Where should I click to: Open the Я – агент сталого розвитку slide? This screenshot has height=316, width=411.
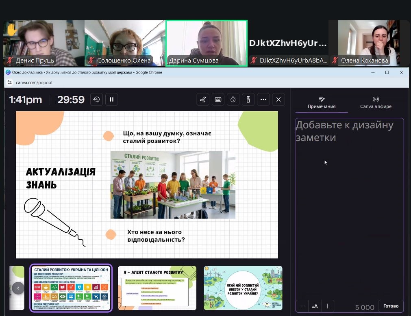click(x=157, y=288)
